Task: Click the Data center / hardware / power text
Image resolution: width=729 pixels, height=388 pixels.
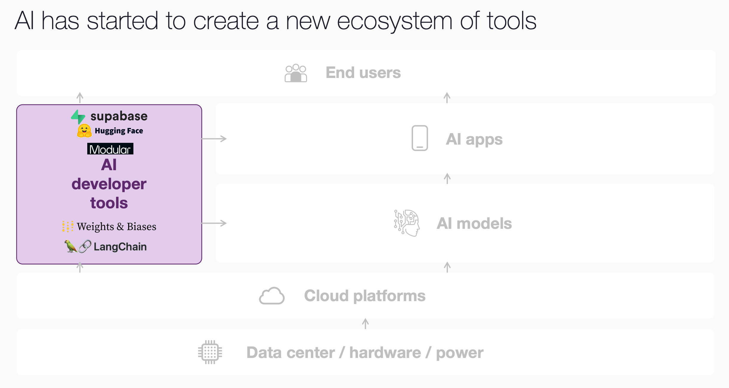Action: pyautogui.click(x=365, y=353)
